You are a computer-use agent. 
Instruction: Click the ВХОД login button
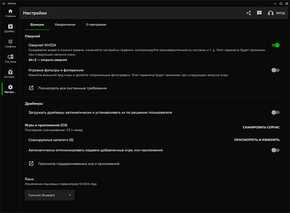pos(280,13)
